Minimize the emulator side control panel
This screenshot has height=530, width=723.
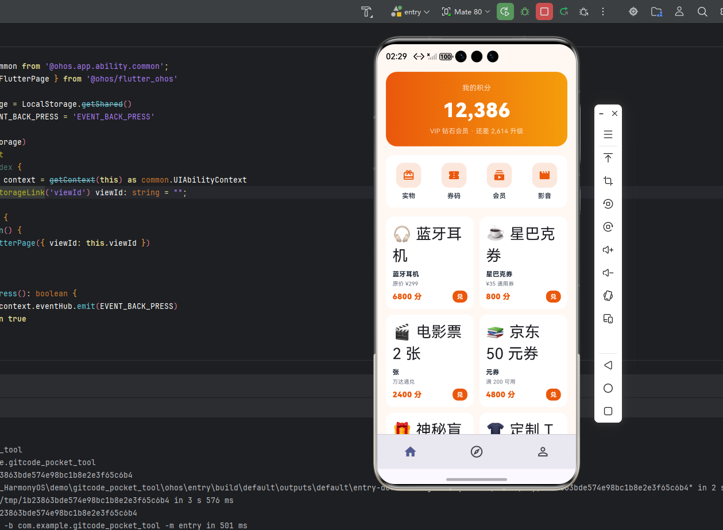601,114
